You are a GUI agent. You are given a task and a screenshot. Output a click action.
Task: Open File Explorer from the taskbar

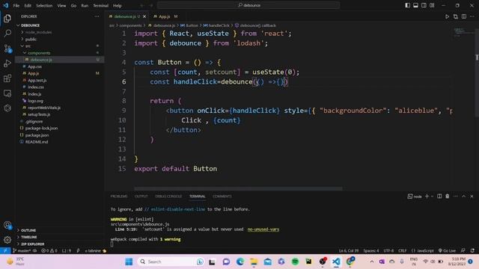coord(254,262)
